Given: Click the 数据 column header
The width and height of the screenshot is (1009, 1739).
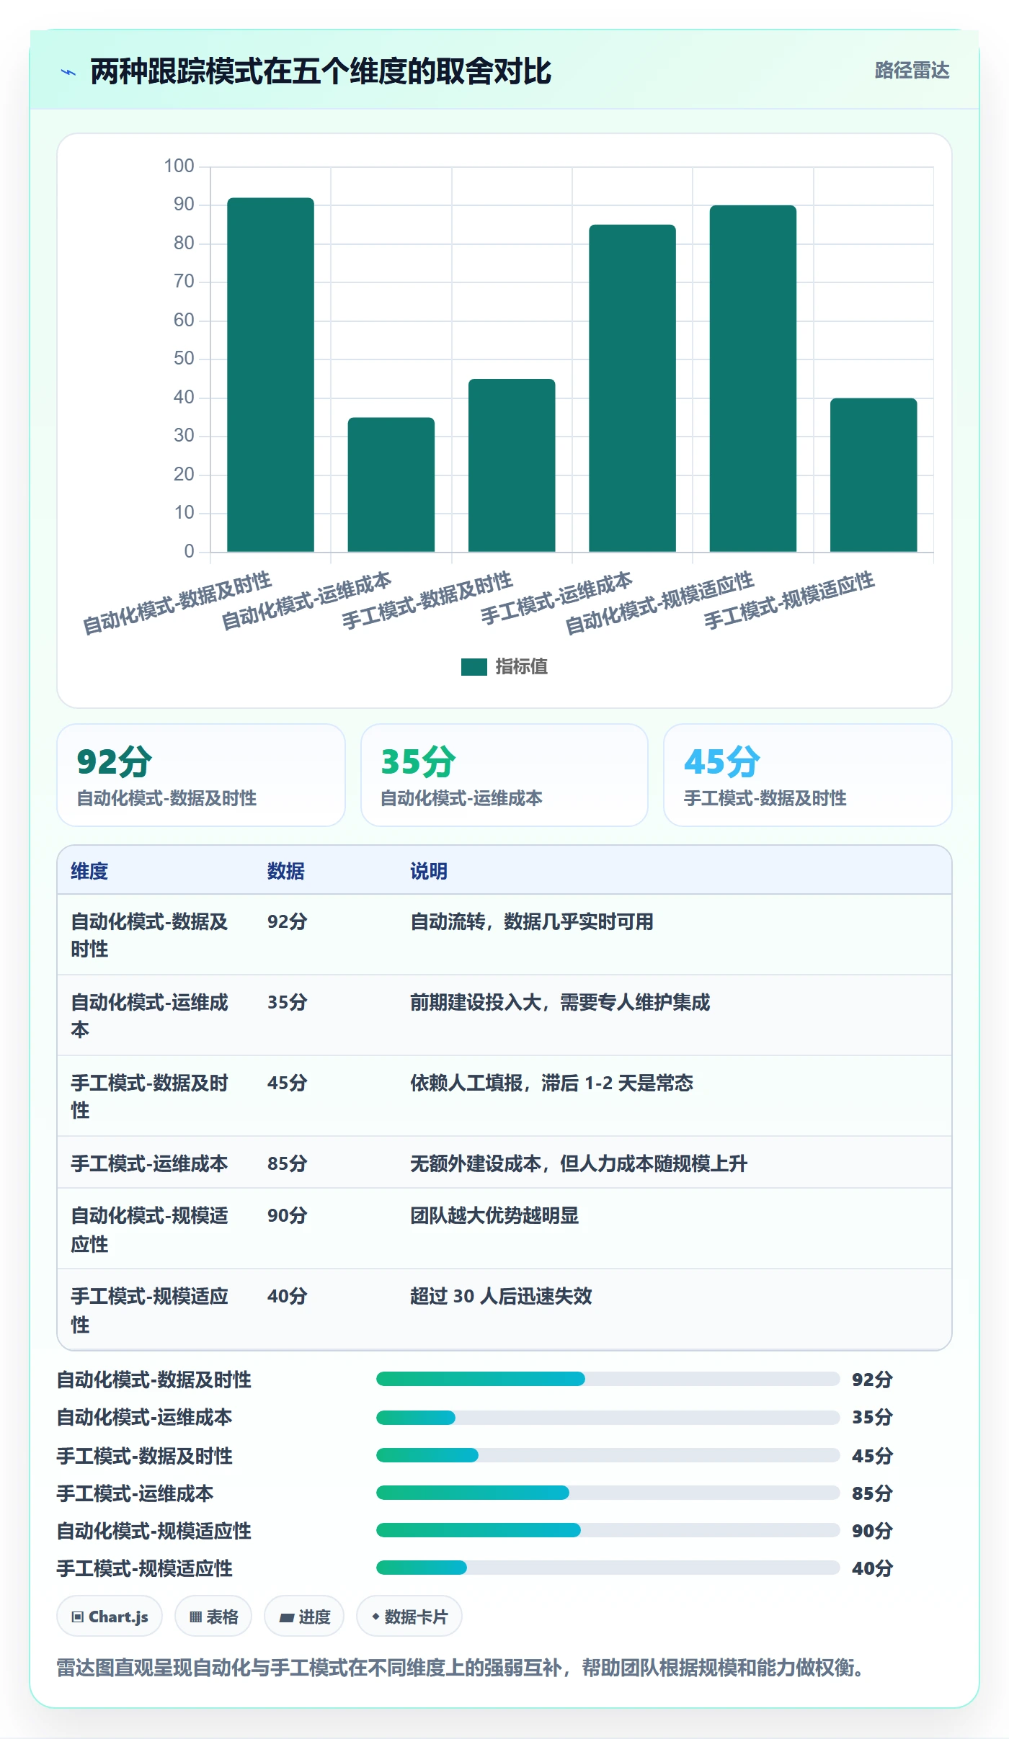Looking at the screenshot, I should coord(285,871).
